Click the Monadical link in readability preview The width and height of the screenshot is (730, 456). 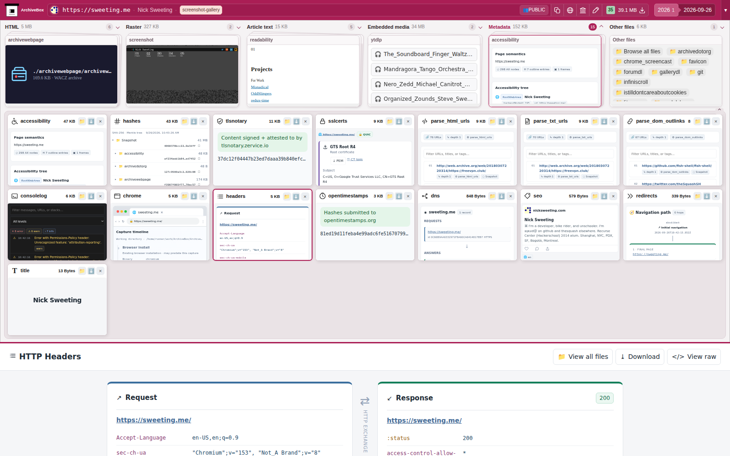point(260,87)
